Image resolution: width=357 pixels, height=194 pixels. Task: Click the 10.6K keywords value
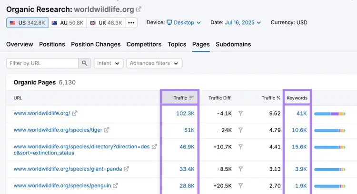click(299, 130)
